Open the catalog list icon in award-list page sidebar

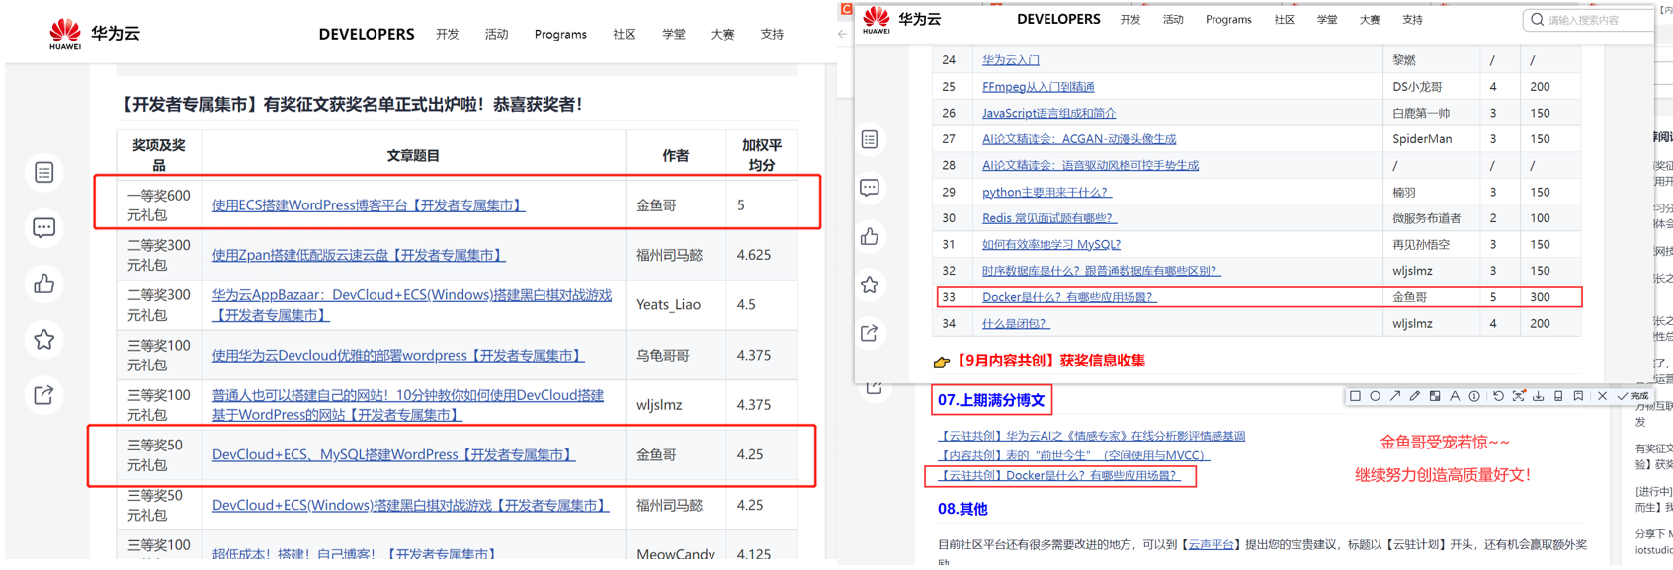tap(44, 173)
